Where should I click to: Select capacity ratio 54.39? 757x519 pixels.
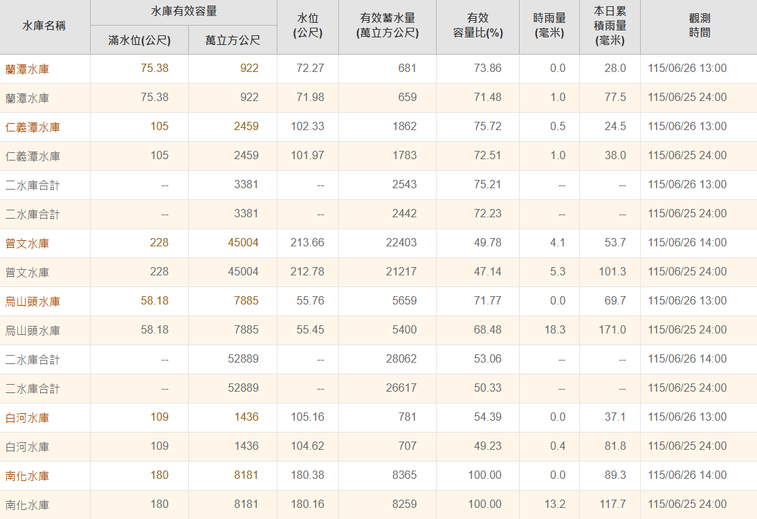coord(488,417)
